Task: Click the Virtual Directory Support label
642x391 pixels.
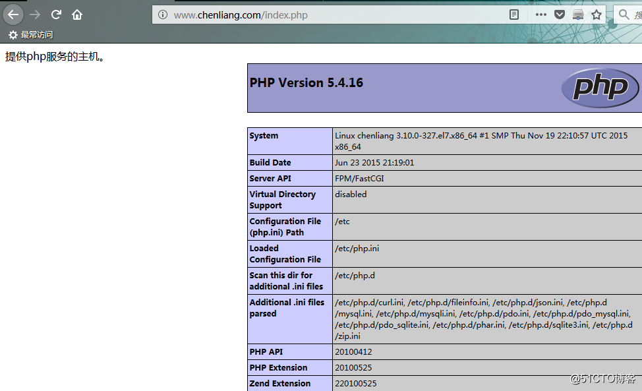Action: pos(283,200)
